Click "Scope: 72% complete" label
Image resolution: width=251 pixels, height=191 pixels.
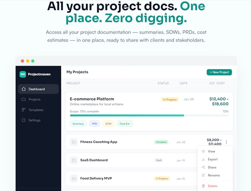(84, 111)
